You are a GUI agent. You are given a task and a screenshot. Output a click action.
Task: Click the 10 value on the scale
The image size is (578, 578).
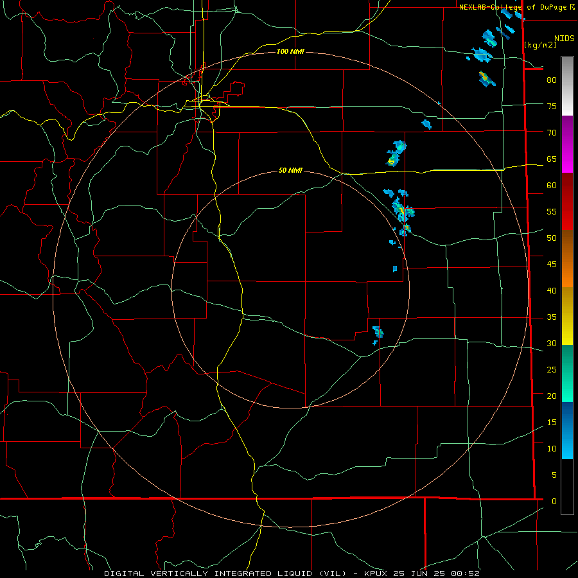pyautogui.click(x=552, y=449)
